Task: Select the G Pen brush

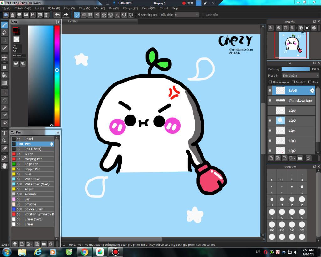Action: [x=33, y=154]
